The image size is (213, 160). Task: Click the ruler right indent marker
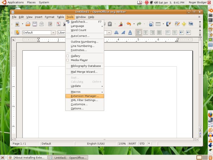click(177, 40)
